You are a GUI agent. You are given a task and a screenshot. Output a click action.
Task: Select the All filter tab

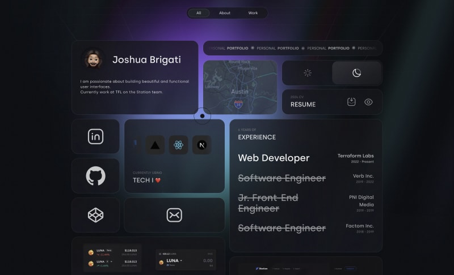(x=199, y=13)
